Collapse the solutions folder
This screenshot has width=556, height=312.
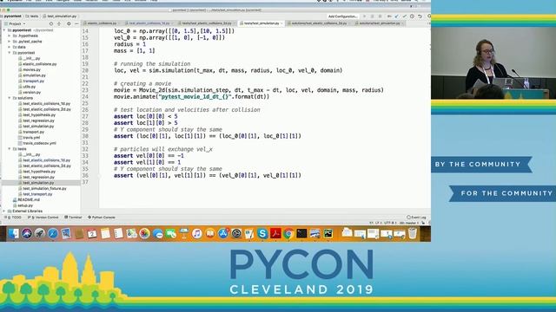10,98
